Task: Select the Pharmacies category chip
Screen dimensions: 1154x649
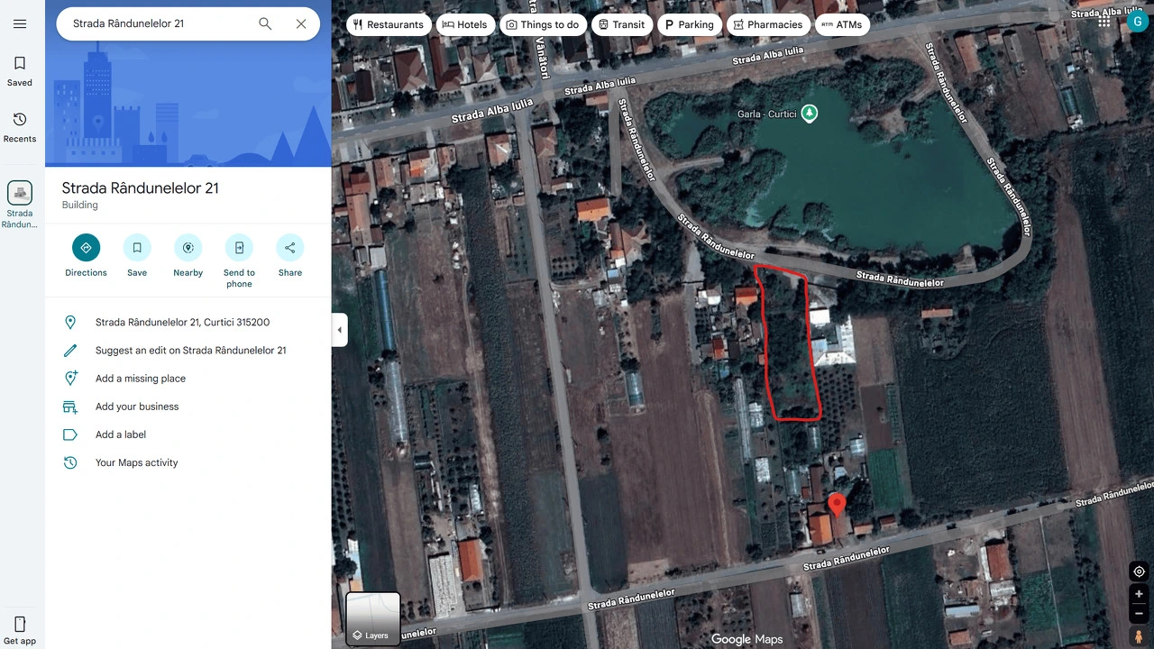Action: pos(767,25)
